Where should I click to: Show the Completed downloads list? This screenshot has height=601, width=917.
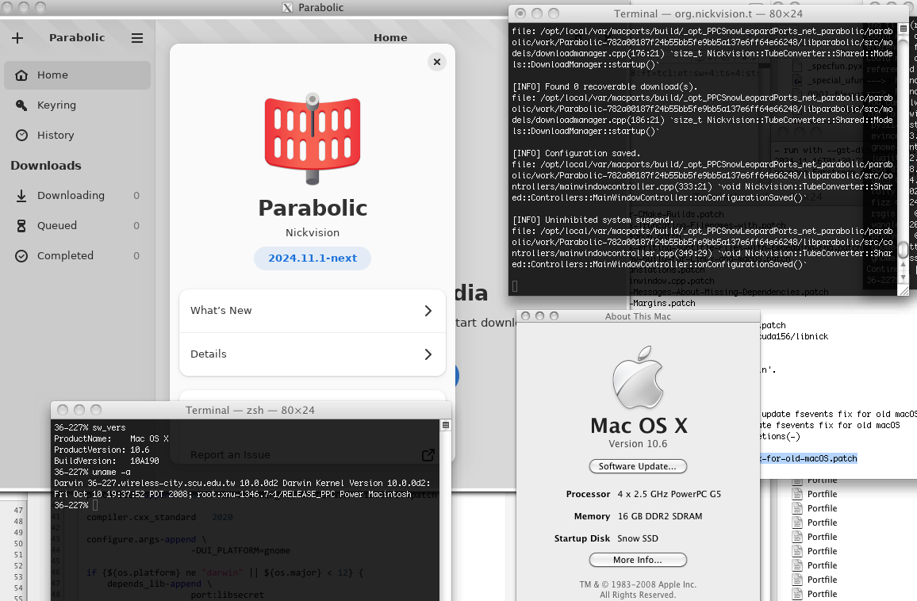click(77, 256)
